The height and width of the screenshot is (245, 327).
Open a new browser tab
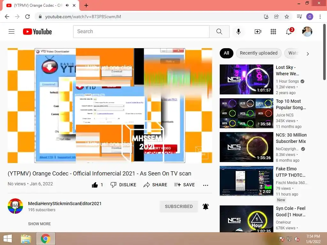coord(86,5)
